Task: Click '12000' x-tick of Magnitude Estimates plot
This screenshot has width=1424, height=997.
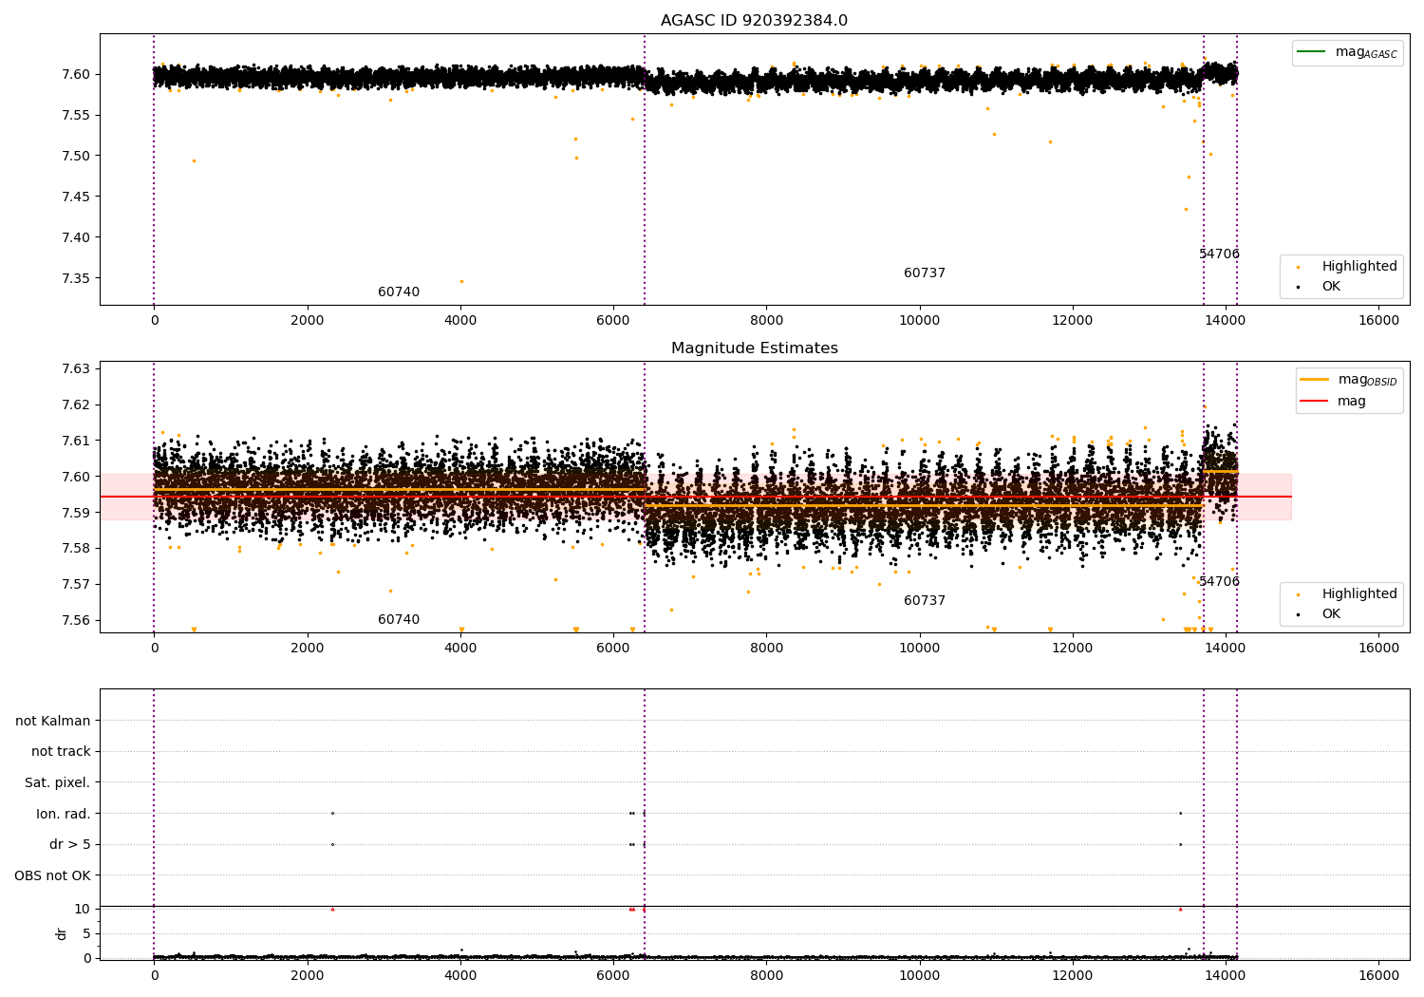Action: (1073, 648)
